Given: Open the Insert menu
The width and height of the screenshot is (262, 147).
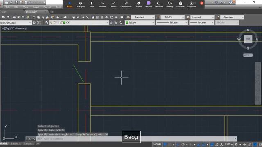Looking at the screenshot, I should pyautogui.click(x=36, y=7).
